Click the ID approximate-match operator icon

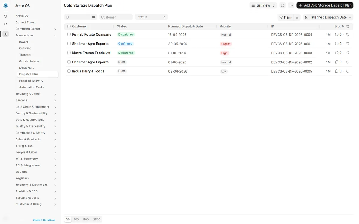[x=94, y=17]
